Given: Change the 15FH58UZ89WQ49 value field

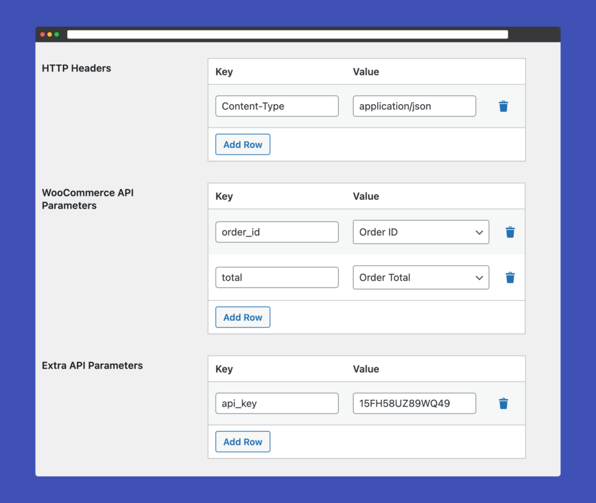Looking at the screenshot, I should [414, 403].
